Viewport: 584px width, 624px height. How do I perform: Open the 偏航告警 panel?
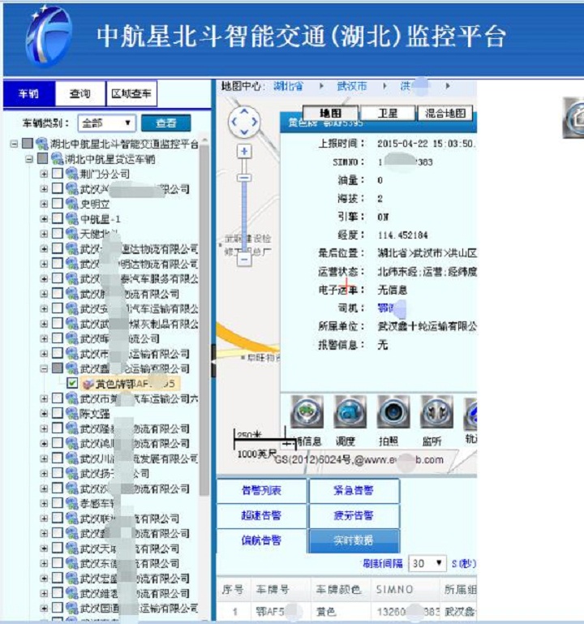click(x=262, y=540)
